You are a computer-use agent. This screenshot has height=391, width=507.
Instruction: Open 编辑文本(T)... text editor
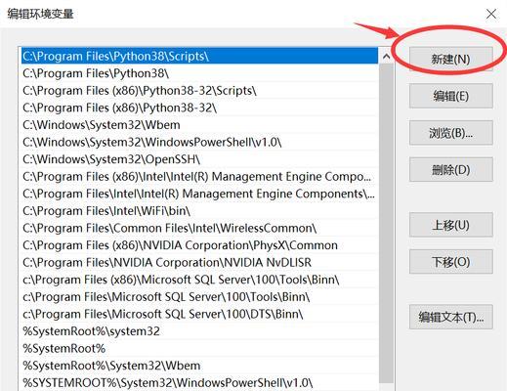point(451,317)
